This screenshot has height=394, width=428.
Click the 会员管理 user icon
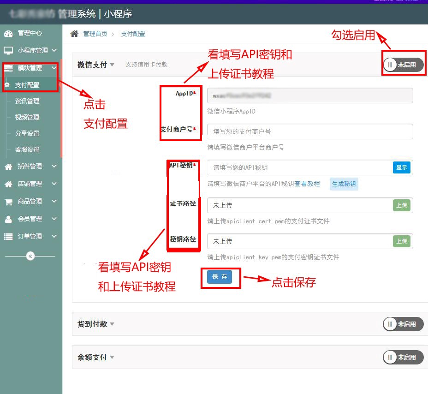point(8,219)
